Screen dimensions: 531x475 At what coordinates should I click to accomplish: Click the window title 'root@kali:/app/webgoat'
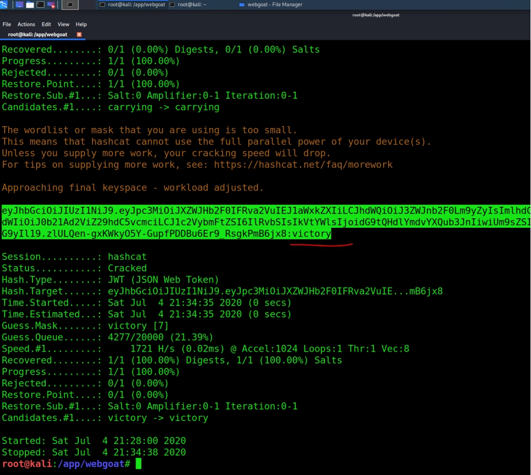[x=375, y=15]
